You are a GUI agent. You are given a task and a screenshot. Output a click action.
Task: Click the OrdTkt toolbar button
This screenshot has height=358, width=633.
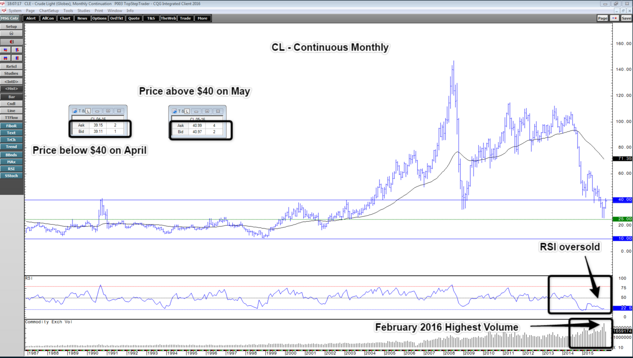116,18
